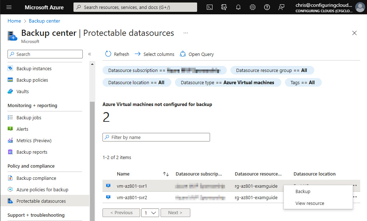
Task: Open Backup compliance
Action: coord(36,178)
